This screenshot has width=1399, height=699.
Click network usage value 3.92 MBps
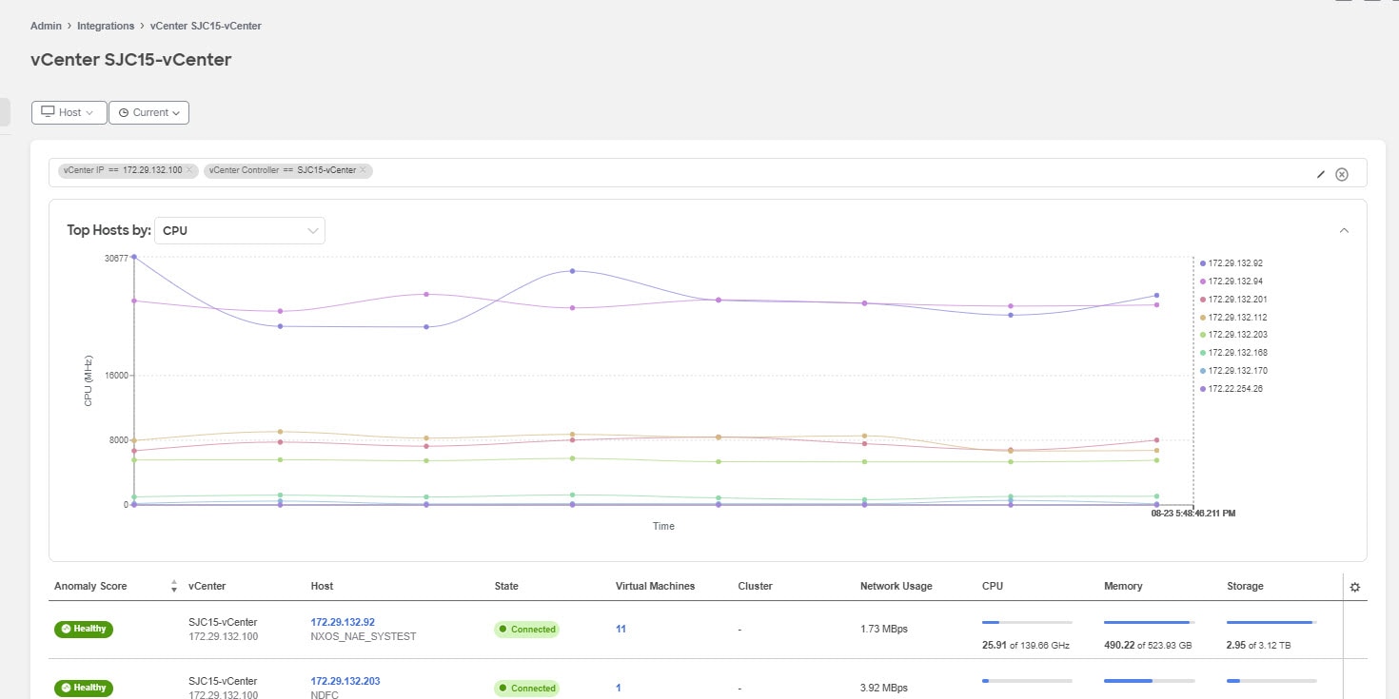coord(884,688)
